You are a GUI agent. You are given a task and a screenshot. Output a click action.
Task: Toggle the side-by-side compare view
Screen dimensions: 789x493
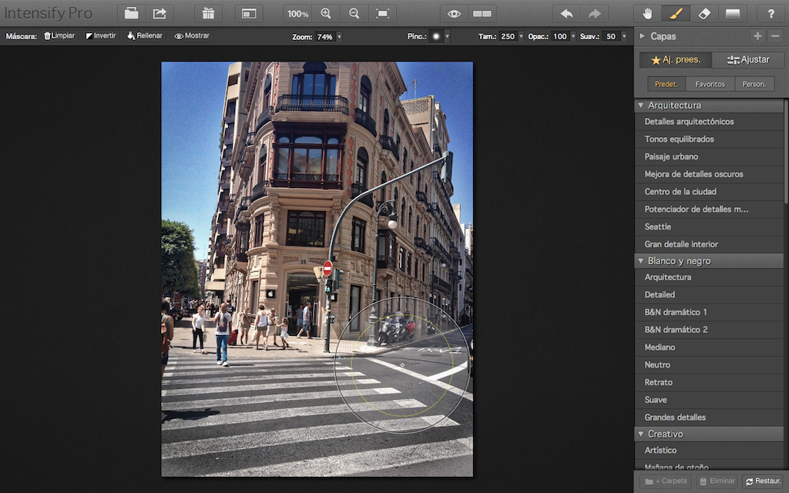[x=482, y=14]
